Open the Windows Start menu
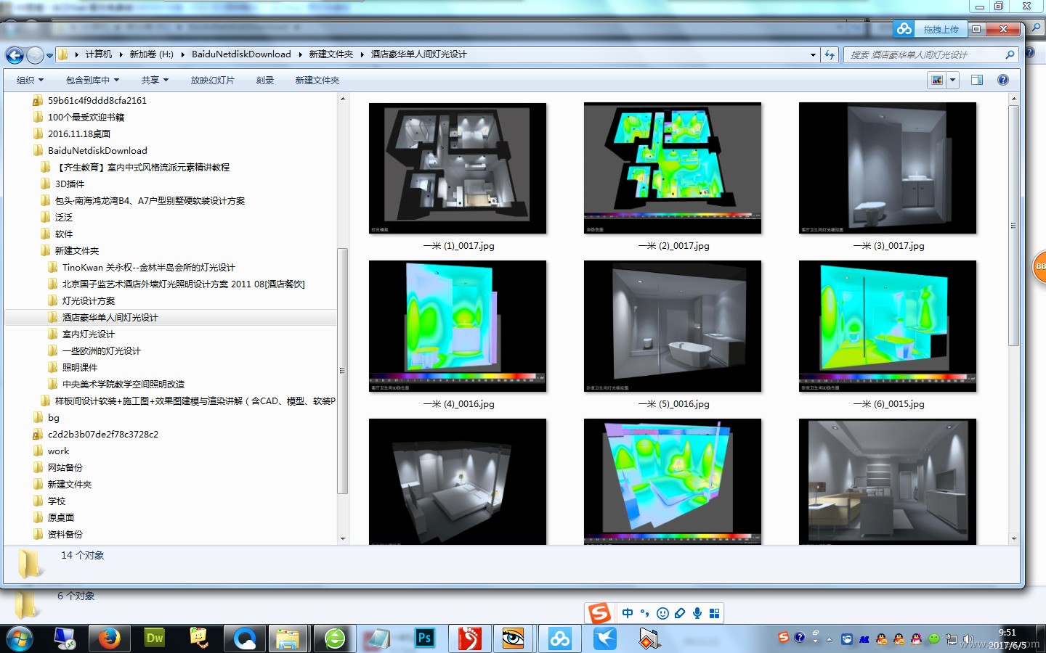Image resolution: width=1046 pixels, height=653 pixels. click(19, 638)
